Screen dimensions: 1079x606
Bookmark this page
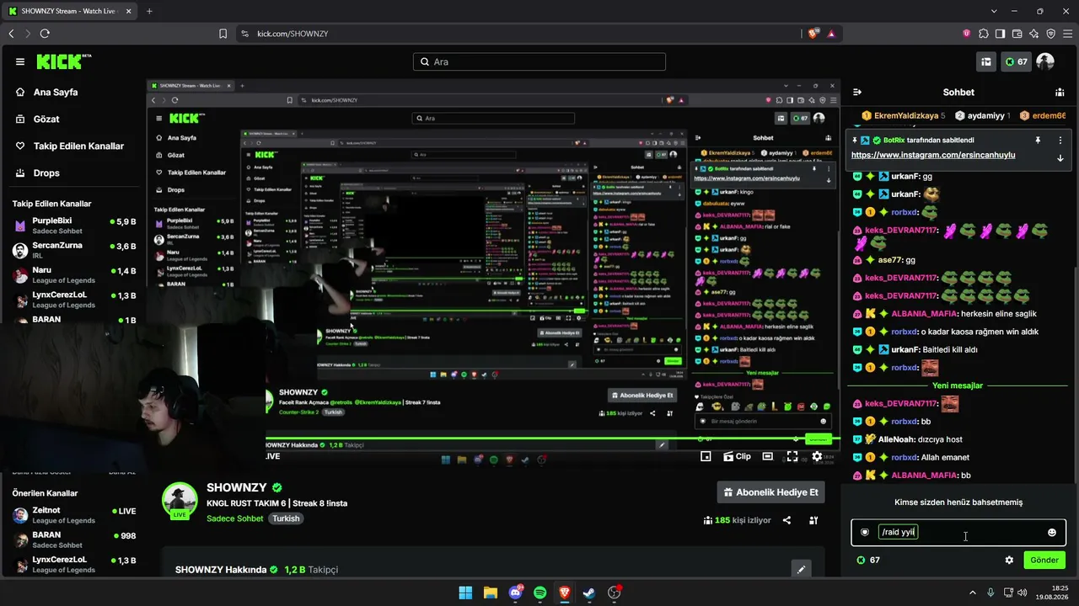pos(223,34)
